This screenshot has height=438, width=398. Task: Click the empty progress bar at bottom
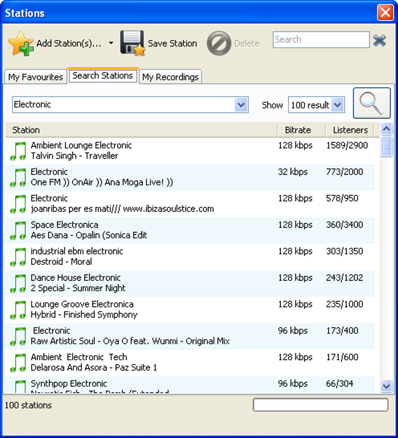[321, 405]
